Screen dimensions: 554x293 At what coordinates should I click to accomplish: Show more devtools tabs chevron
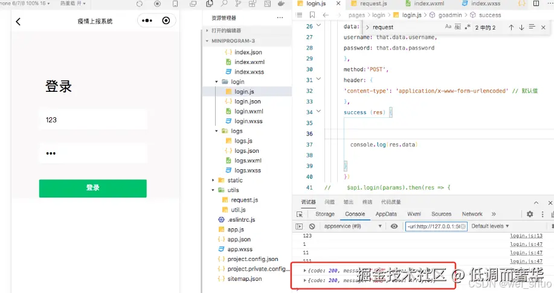pos(494,214)
